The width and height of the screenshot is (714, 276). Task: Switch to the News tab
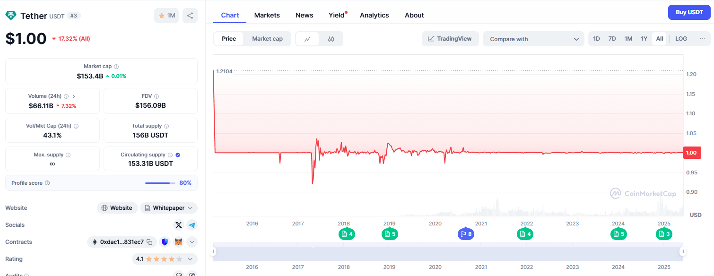pyautogui.click(x=305, y=15)
